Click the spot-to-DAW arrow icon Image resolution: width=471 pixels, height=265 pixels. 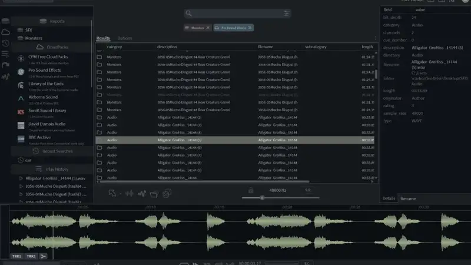112,194
